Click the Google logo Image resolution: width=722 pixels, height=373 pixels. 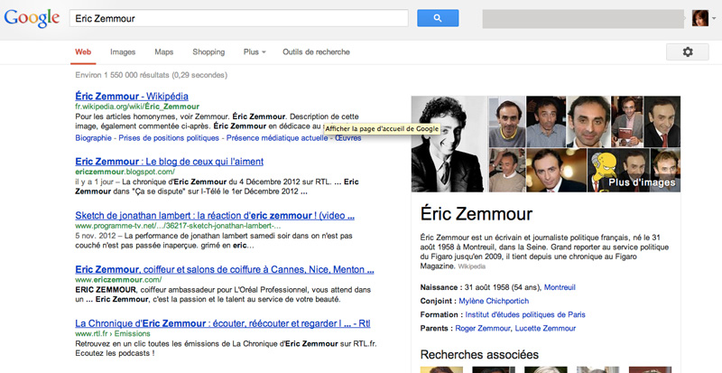(x=32, y=18)
